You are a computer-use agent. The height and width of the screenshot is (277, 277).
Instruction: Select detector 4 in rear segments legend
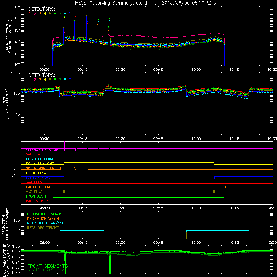point(45,80)
